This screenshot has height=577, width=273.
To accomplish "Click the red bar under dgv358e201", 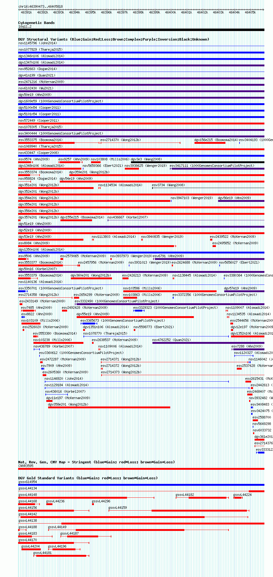I will click(x=109, y=407).
